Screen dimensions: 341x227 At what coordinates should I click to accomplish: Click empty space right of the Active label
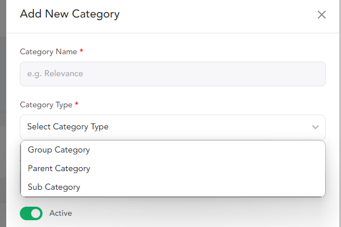point(196,213)
